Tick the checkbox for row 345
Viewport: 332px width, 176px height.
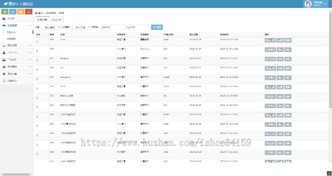37,145
